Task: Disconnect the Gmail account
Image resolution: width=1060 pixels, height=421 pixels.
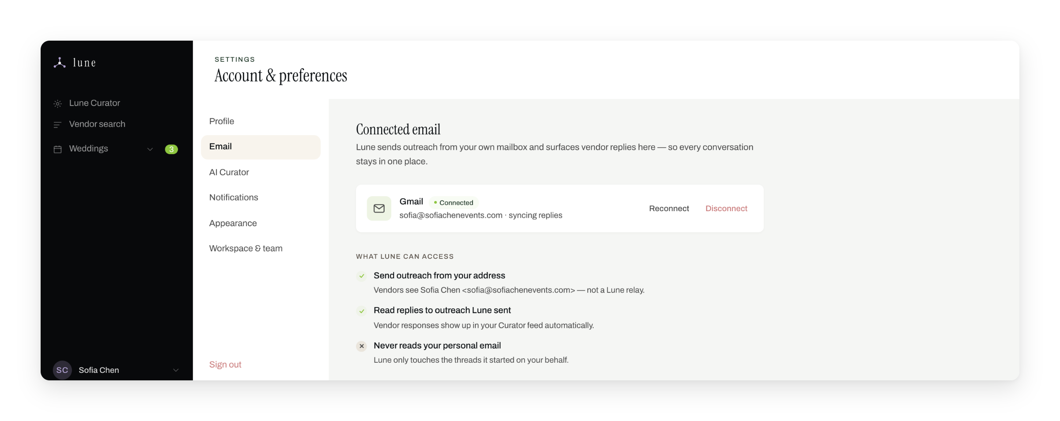Action: (x=726, y=209)
